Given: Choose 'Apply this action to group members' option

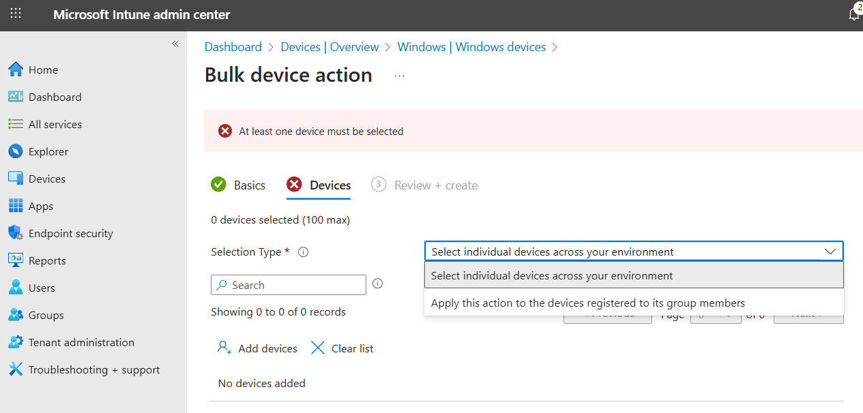Looking at the screenshot, I should point(587,303).
